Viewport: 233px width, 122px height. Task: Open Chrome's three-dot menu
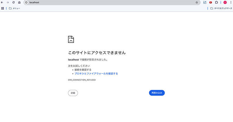231,2
